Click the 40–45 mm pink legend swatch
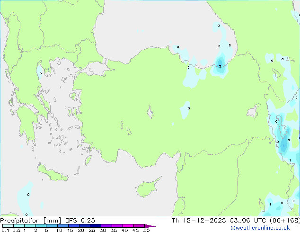Screen dimensions: 300x232 coord(129,226)
